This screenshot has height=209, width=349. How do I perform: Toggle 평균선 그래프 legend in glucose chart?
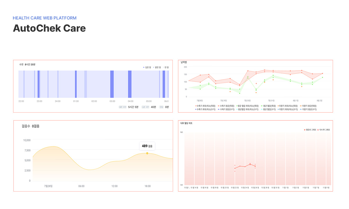click(x=310, y=130)
